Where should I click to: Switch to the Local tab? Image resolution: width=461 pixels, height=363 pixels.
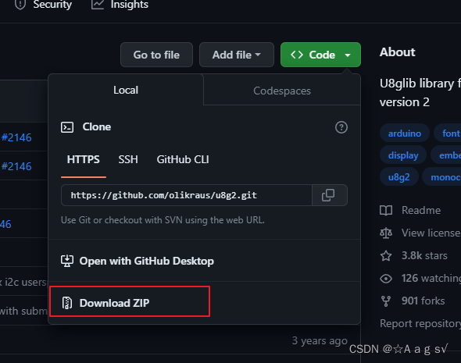pyautogui.click(x=126, y=90)
